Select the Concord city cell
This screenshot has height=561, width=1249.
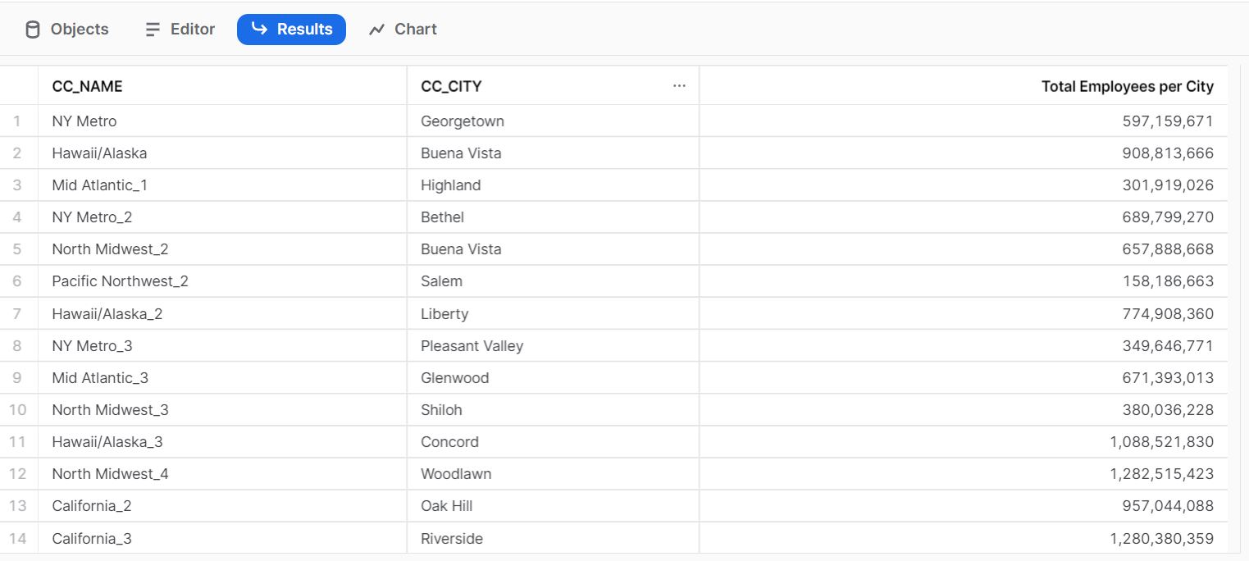[553, 442]
